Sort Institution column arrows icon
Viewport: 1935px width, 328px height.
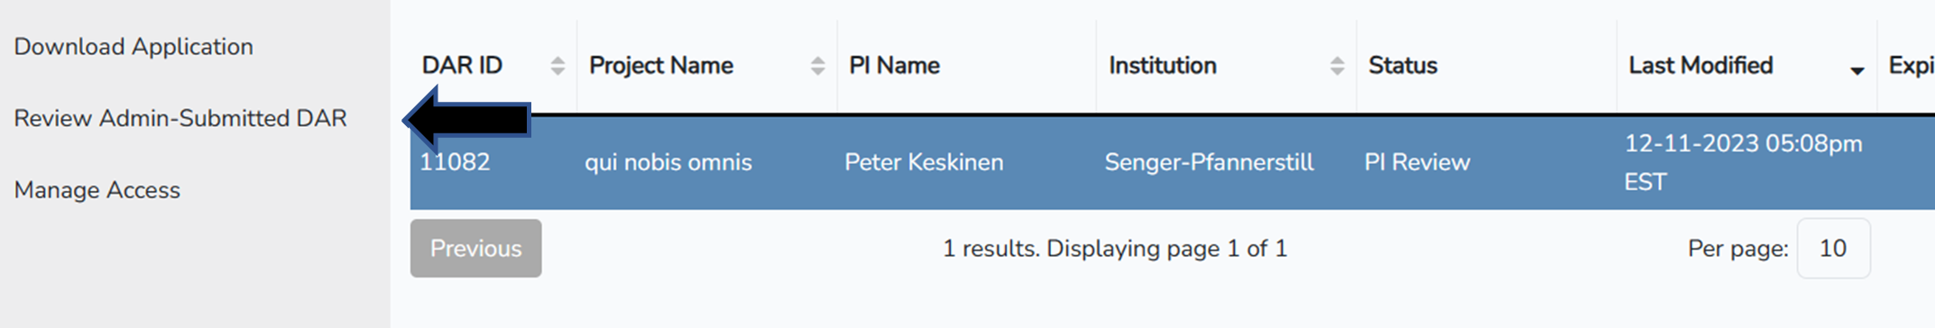click(1337, 66)
